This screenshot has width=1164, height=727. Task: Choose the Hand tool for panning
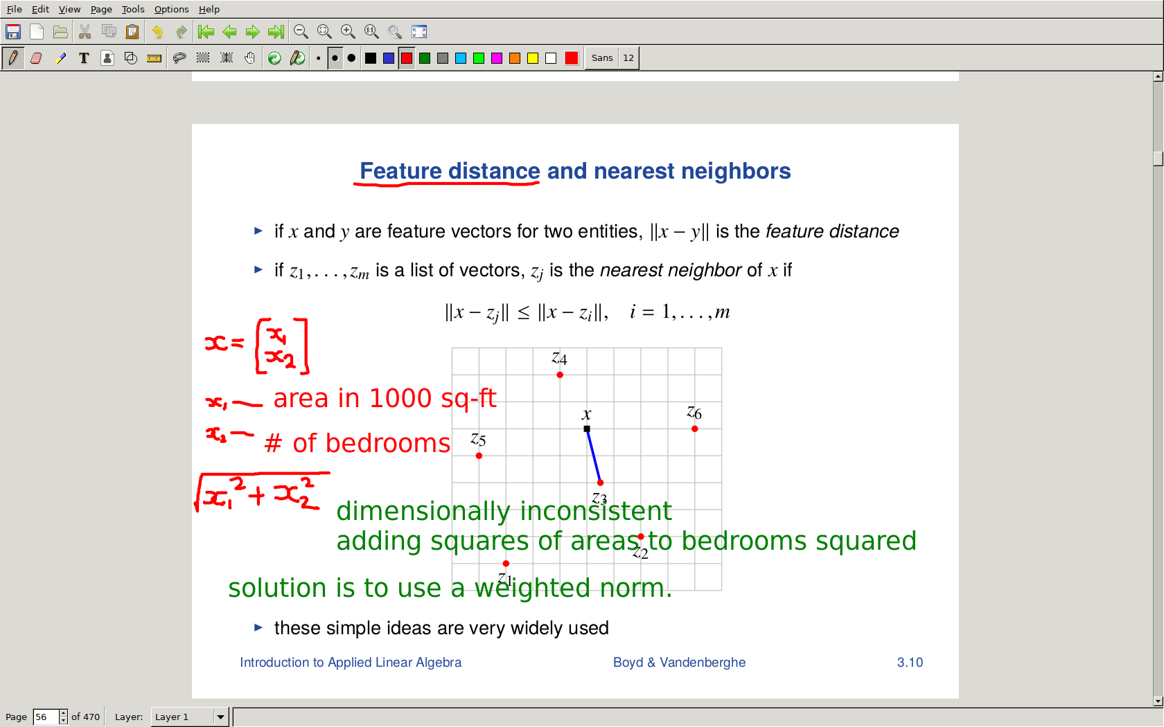click(250, 58)
